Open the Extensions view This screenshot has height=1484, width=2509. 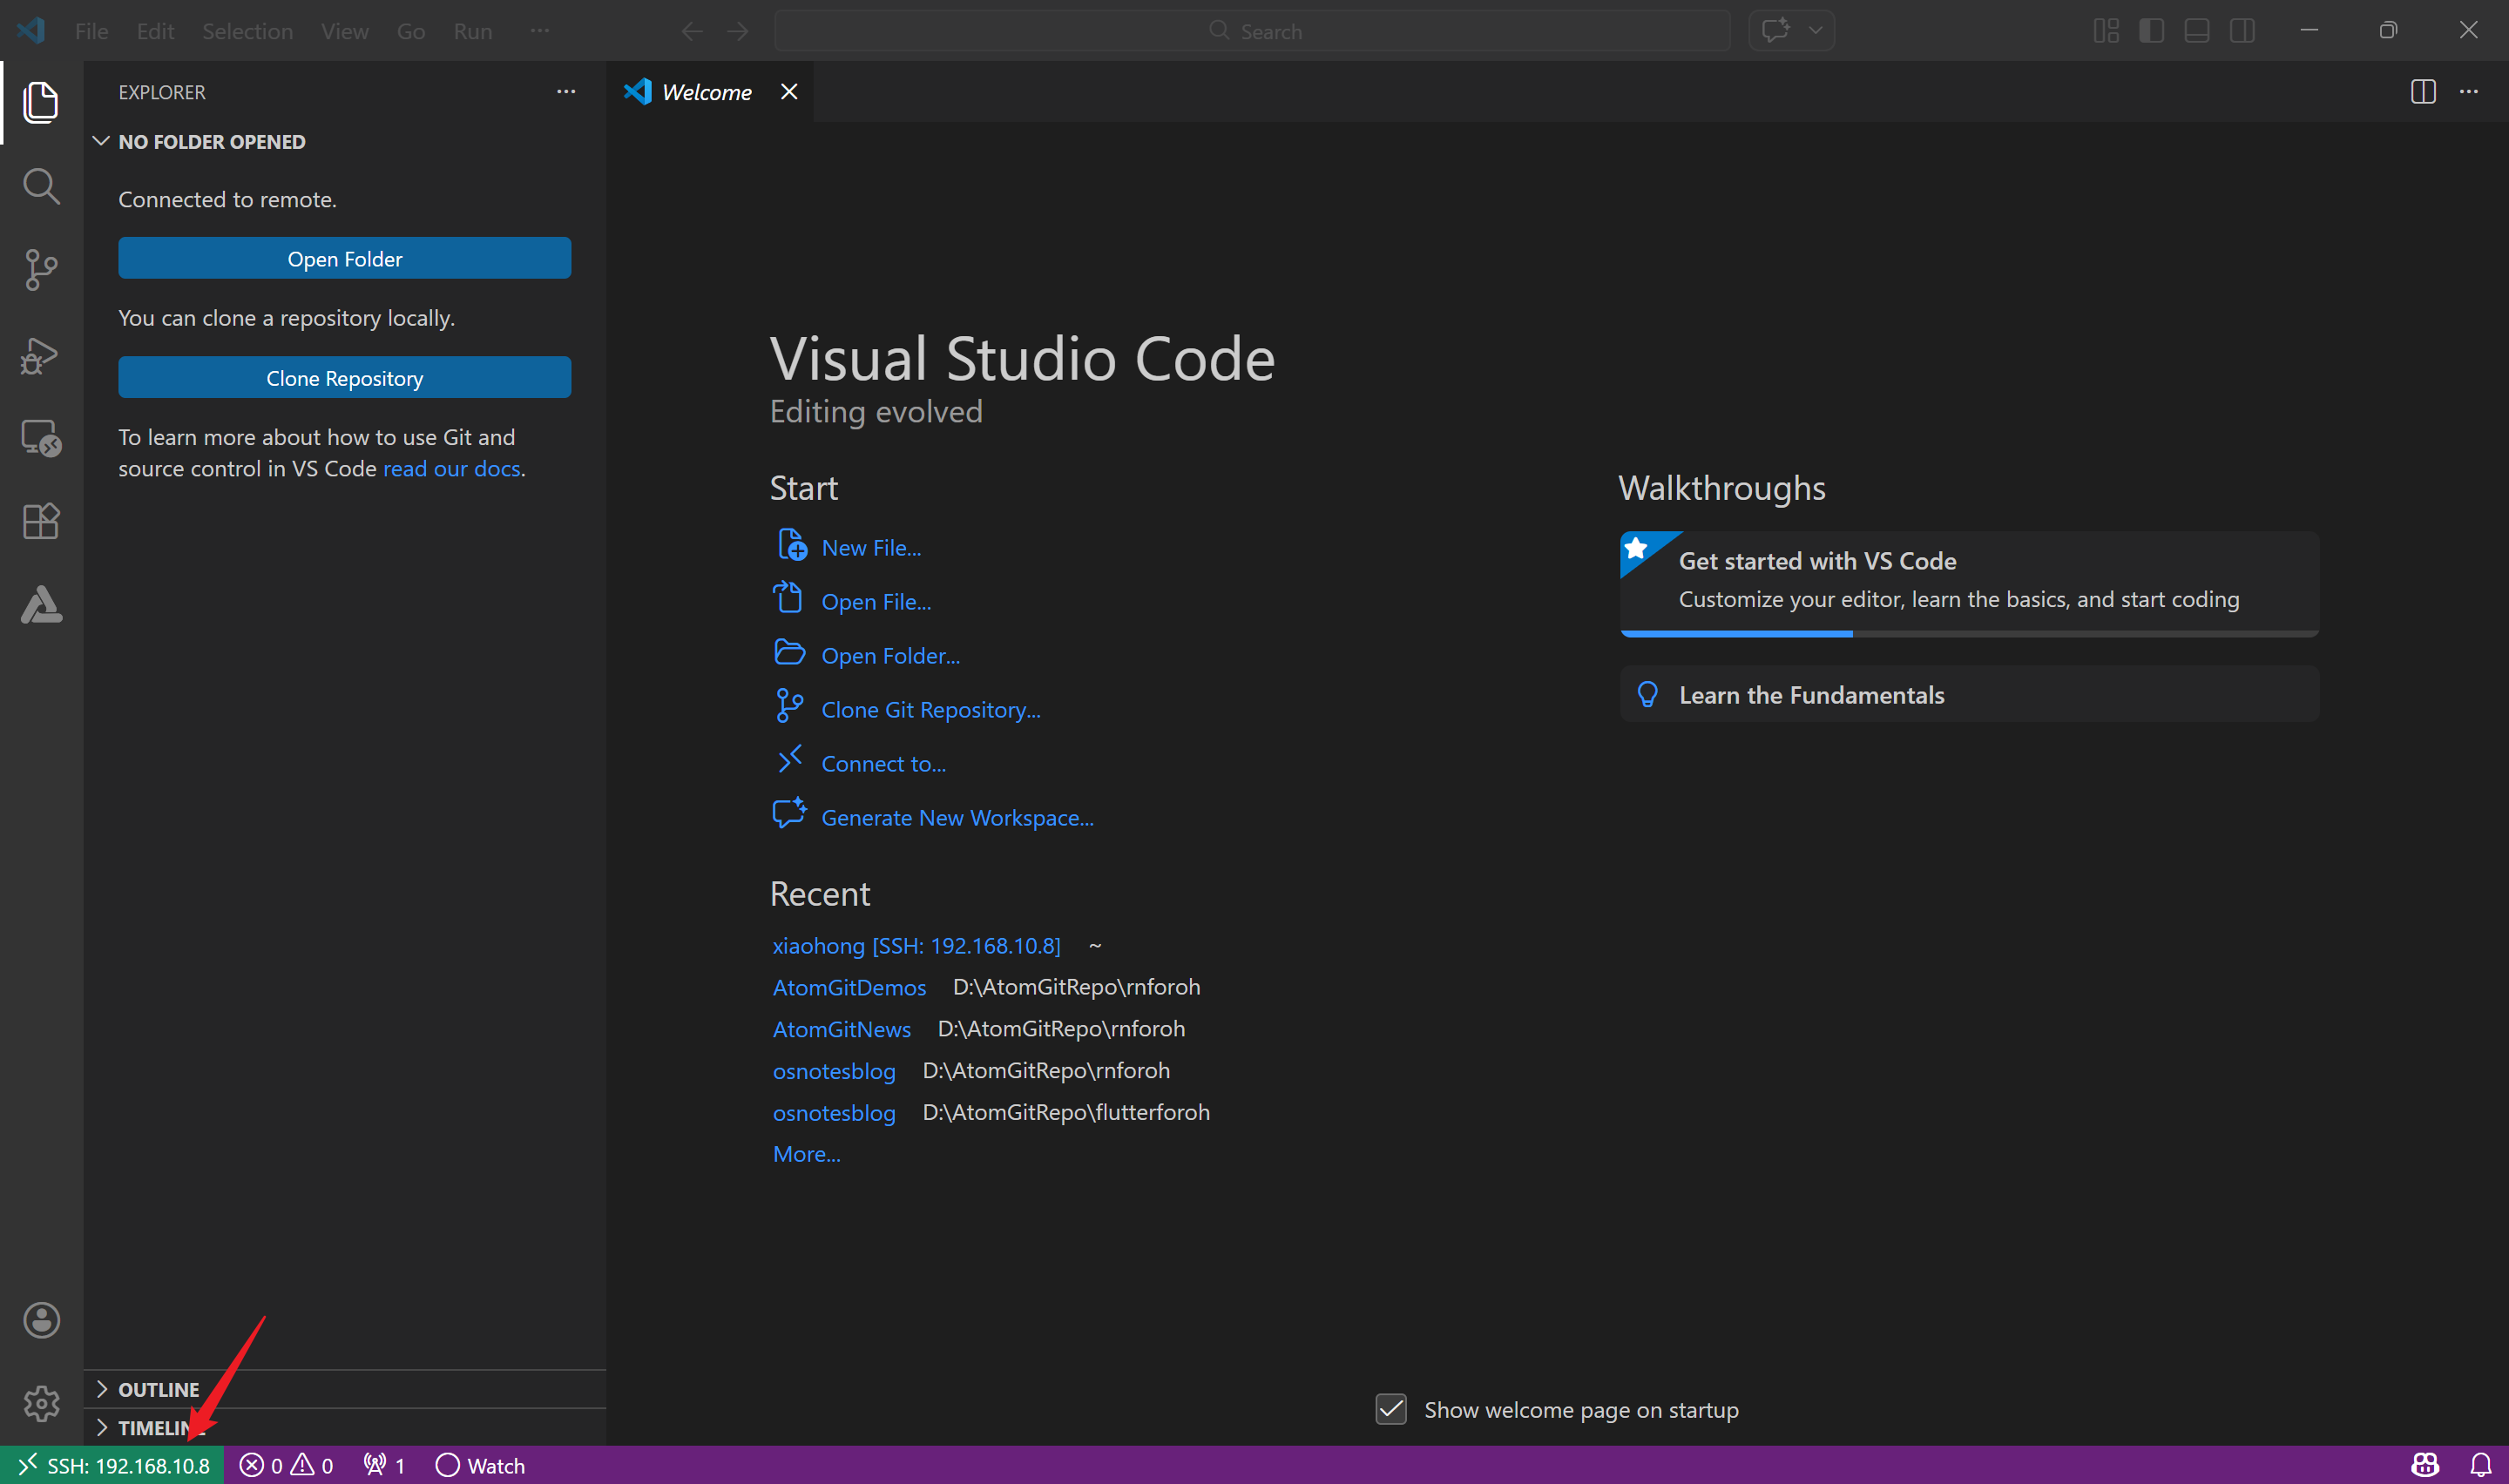pyautogui.click(x=41, y=521)
